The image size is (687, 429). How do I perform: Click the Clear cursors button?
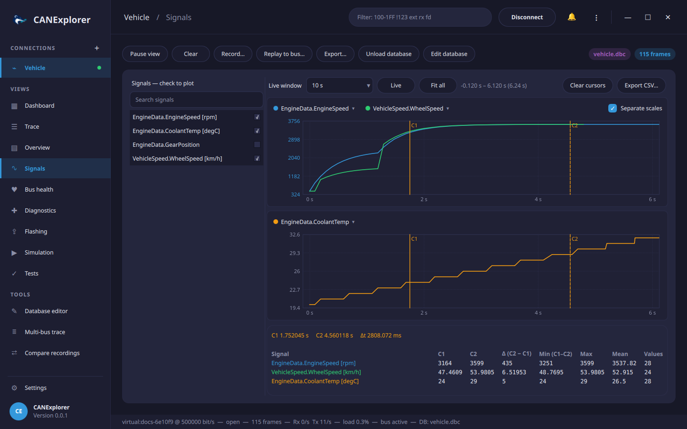pyautogui.click(x=588, y=86)
